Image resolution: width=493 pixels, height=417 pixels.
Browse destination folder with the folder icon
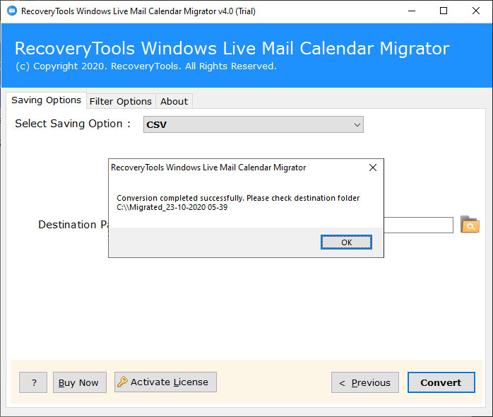tap(470, 224)
